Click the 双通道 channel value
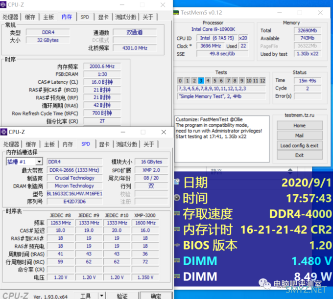 [x=135, y=32]
